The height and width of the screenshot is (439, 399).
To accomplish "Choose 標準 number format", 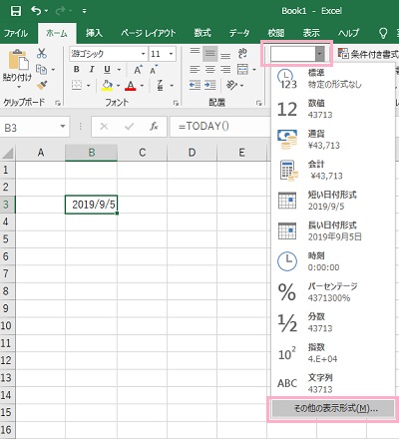I will tap(333, 79).
